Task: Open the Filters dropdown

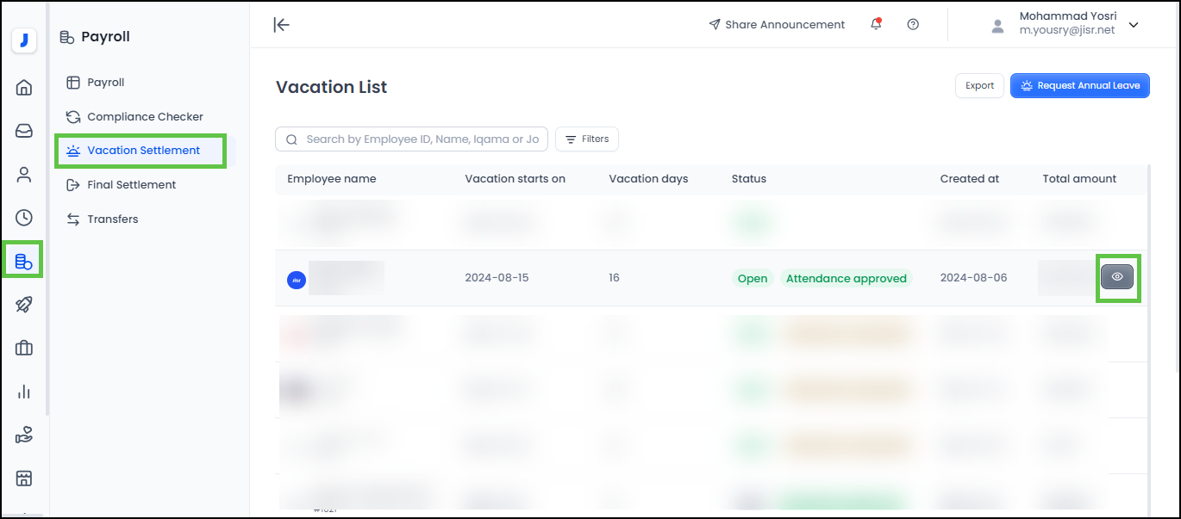Action: click(x=587, y=139)
